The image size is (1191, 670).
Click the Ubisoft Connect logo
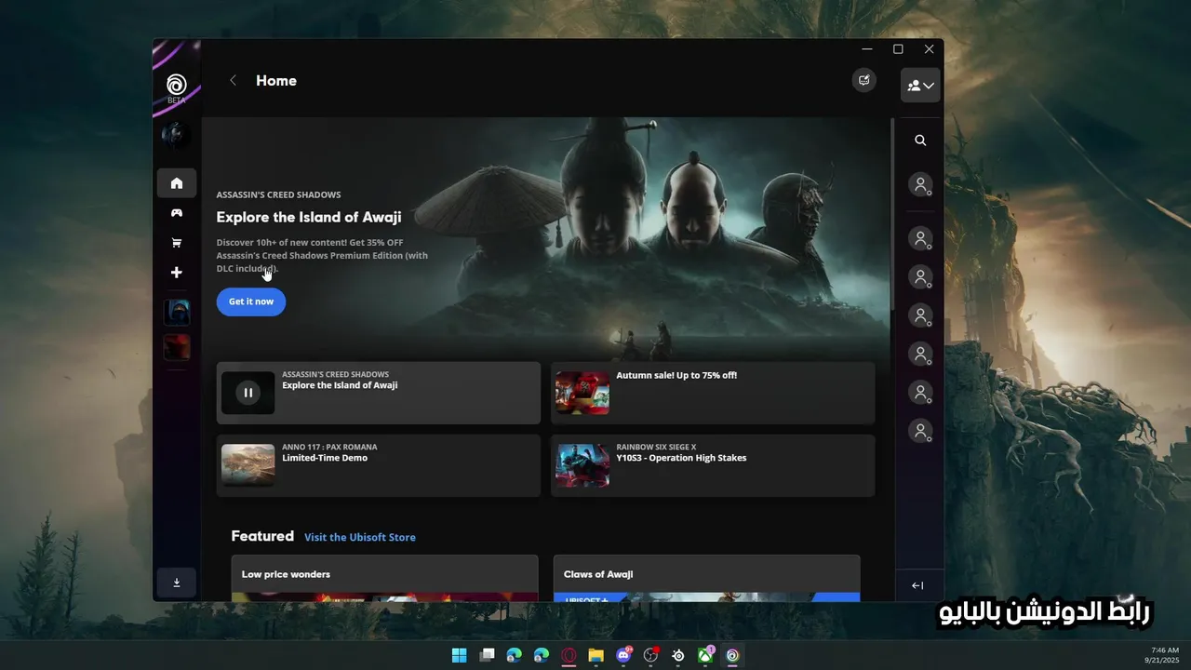coord(177,87)
